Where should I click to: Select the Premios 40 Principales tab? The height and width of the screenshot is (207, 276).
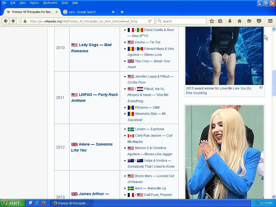[x=32, y=12]
